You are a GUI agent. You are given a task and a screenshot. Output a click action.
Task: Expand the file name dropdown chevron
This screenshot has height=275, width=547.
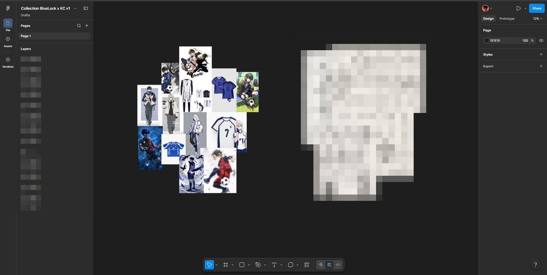click(x=75, y=9)
